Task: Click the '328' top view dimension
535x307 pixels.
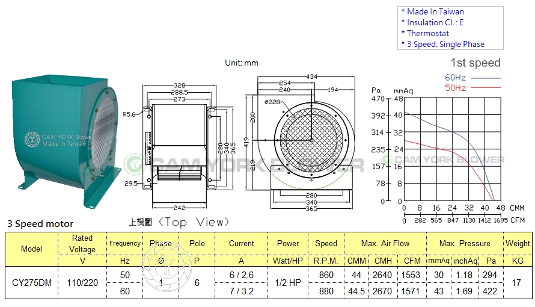Action: coord(180,85)
